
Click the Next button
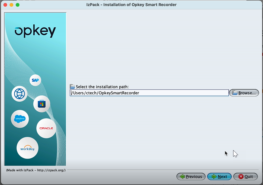[x=219, y=176]
